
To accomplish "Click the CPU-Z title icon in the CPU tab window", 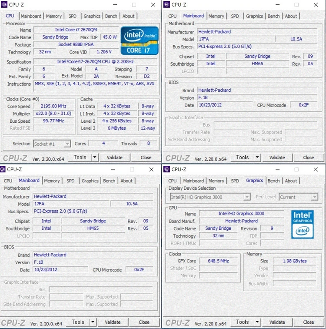I will (4, 4).
